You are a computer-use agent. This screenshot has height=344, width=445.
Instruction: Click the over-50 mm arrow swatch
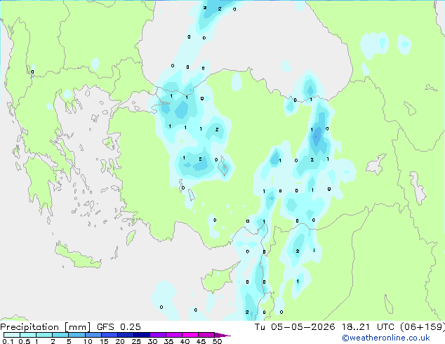click(222, 335)
